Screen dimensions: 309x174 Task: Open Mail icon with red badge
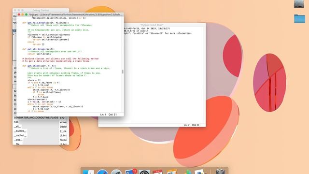click(x=131, y=171)
